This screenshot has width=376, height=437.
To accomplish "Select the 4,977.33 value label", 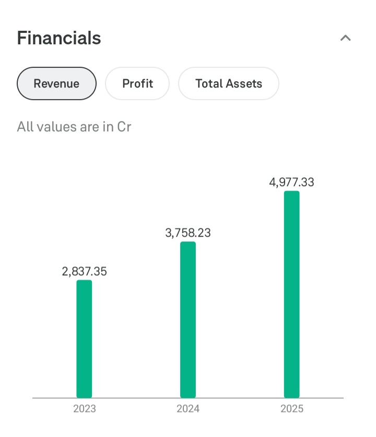I will [291, 183].
